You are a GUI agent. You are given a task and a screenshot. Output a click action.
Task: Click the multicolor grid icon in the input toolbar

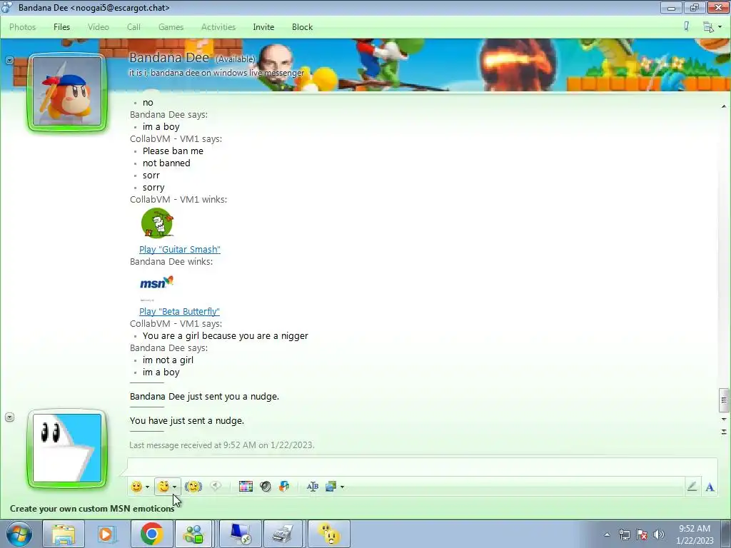click(x=246, y=487)
